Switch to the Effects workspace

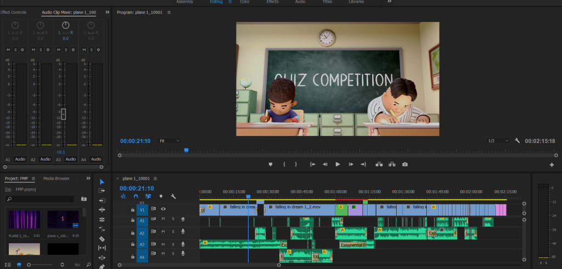(x=272, y=2)
